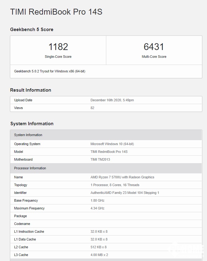Image resolution: width=207 pixels, height=261 pixels.
Task: Click the Geekbench 5.0.2 Tryout version text
Action: coord(50,71)
